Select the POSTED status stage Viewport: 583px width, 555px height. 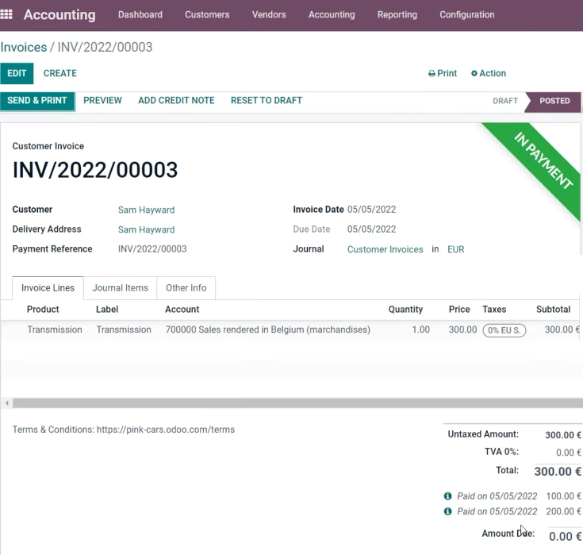coord(554,101)
